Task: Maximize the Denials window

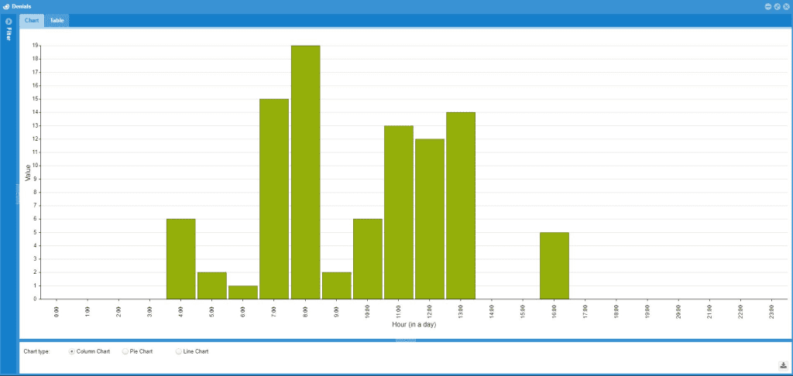Action: tap(777, 6)
